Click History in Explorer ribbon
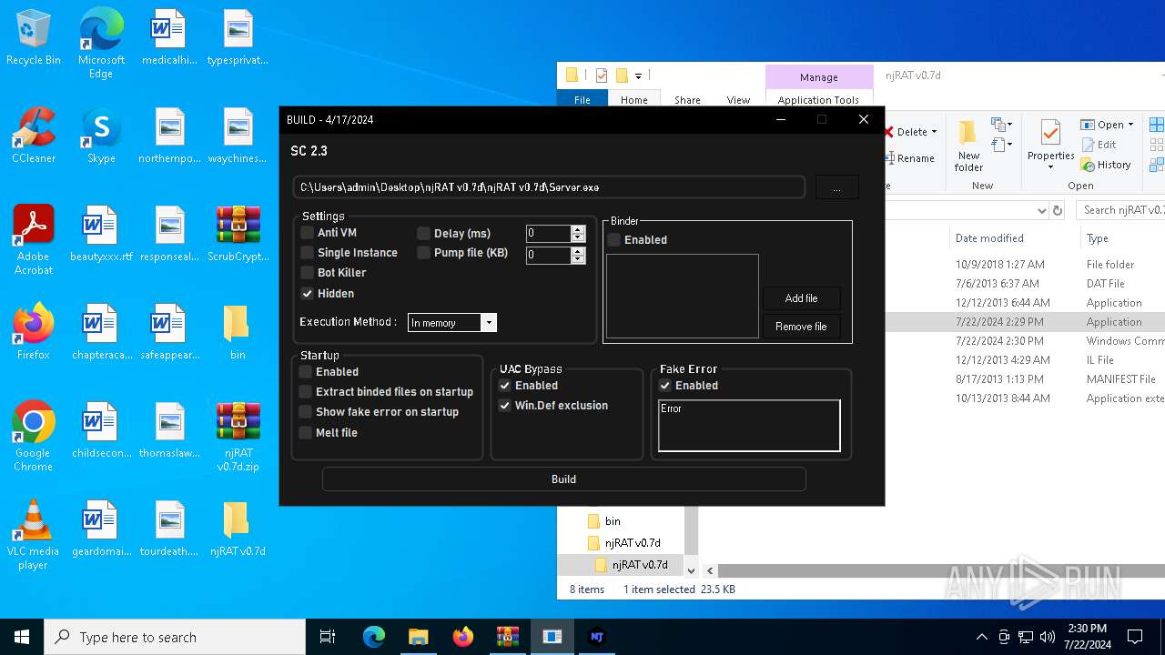 pos(1106,165)
